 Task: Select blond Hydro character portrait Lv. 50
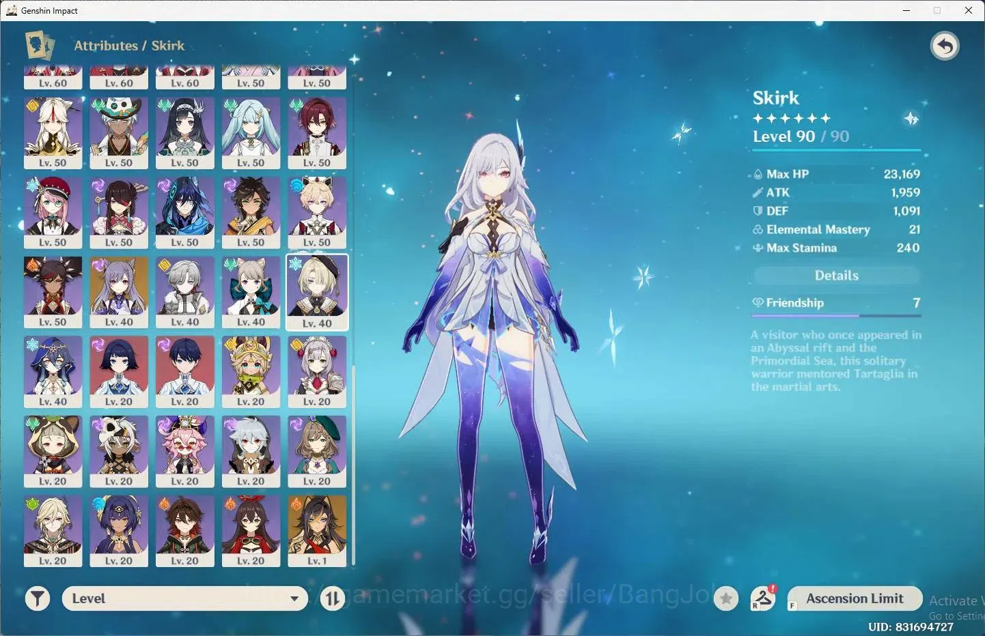pyautogui.click(x=317, y=213)
